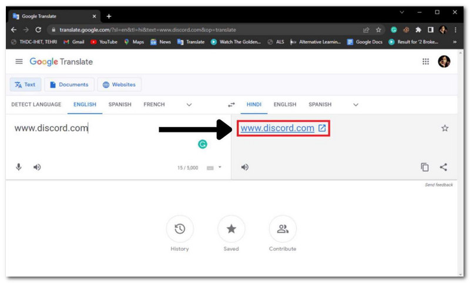Image resolution: width=470 pixels, height=283 pixels.
Task: Select Hindi as target language
Action: coord(254,104)
